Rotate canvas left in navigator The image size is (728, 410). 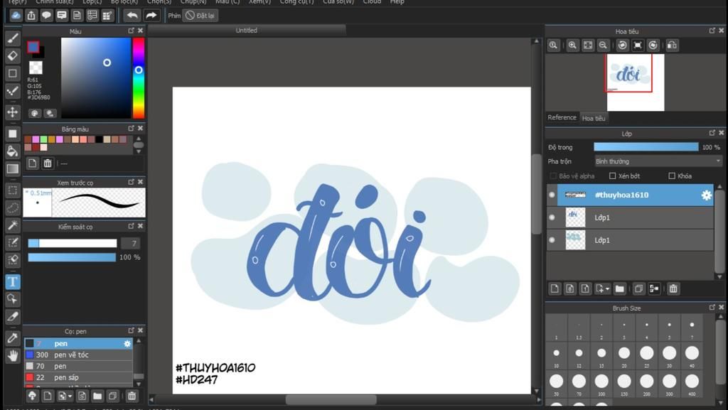point(623,45)
